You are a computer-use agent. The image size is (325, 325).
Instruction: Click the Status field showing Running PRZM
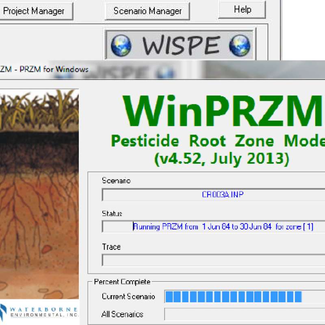coord(214,227)
